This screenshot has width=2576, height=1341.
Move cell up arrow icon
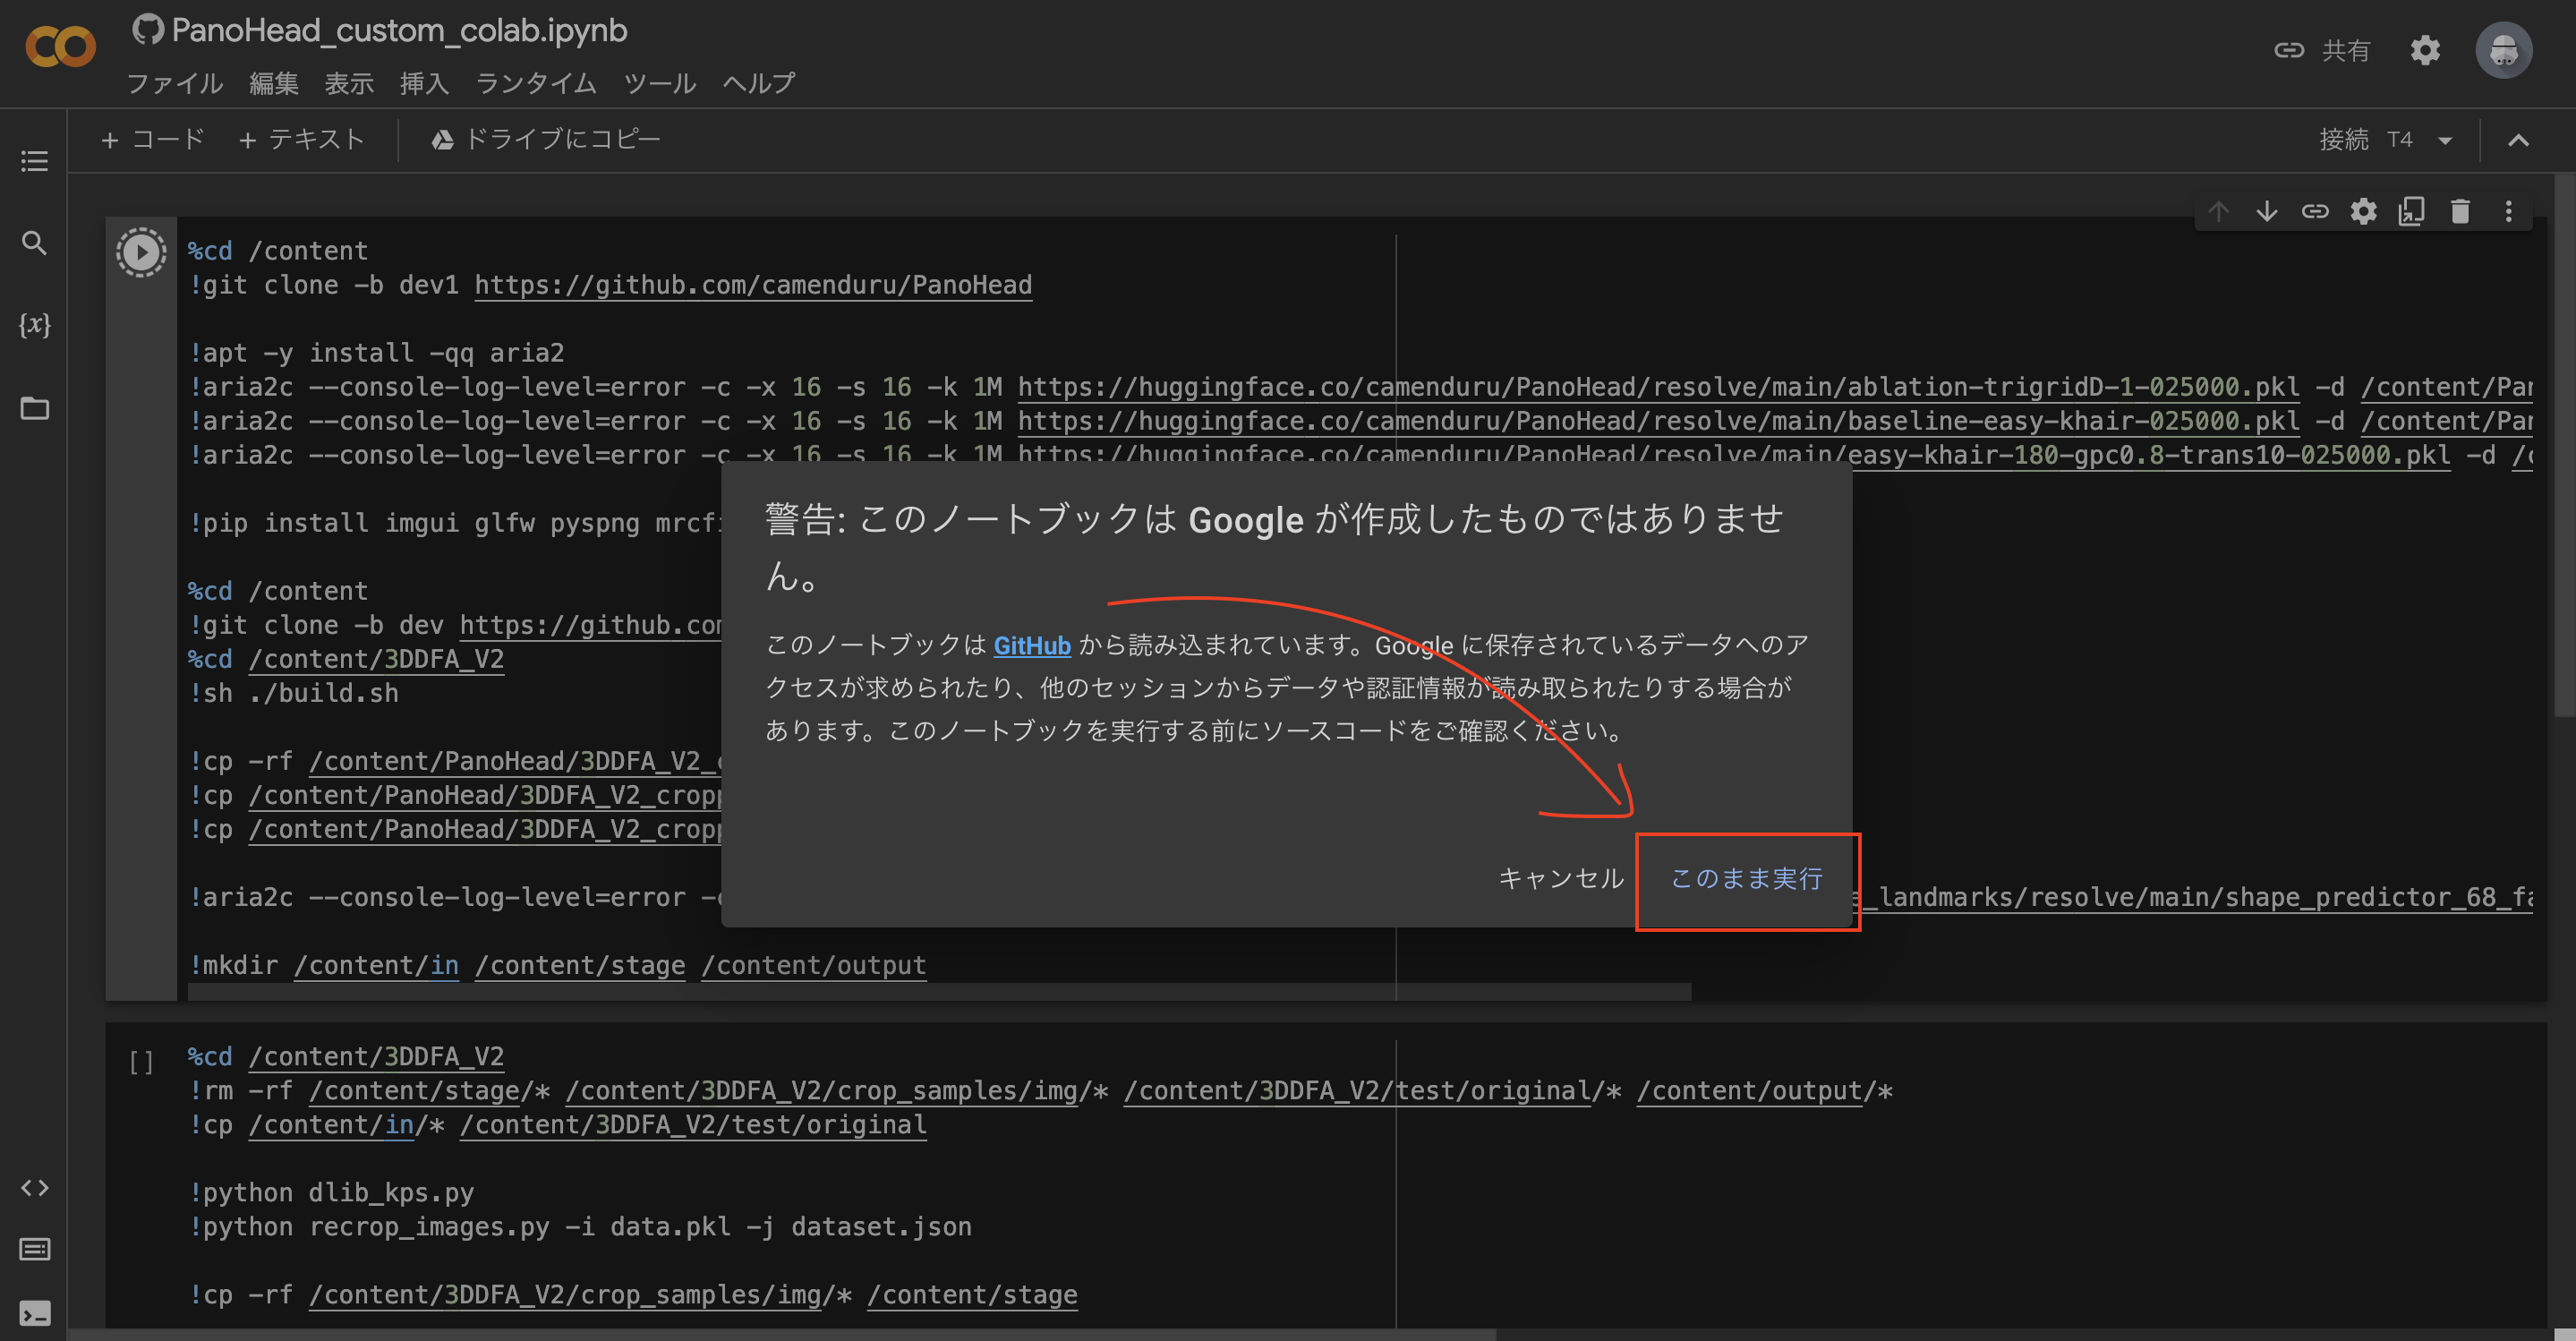[x=2218, y=211]
